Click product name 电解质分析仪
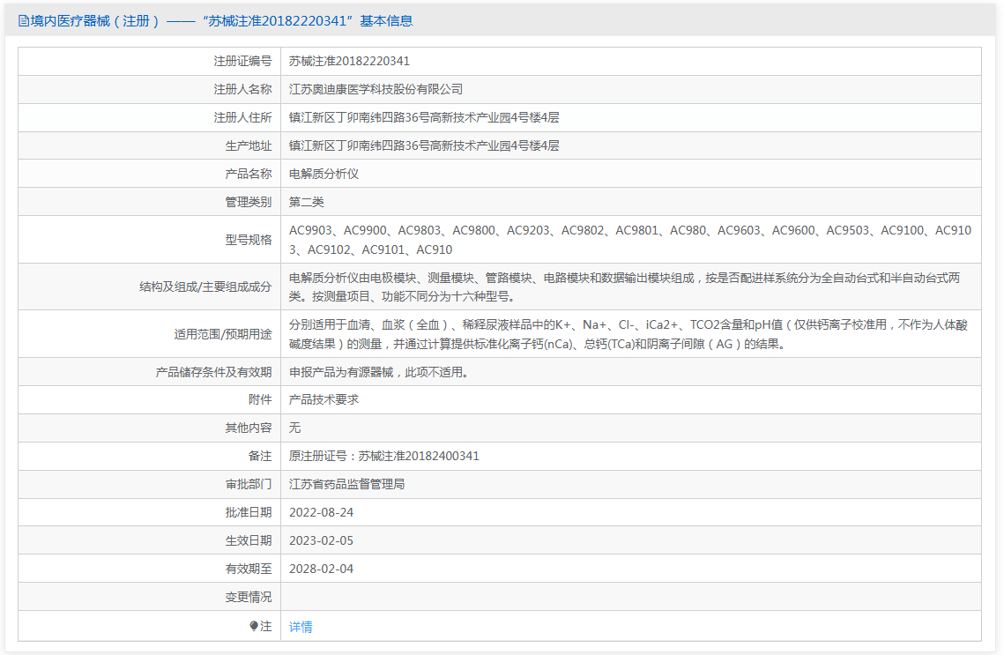Screen dimensions: 1004x655 pos(324,174)
